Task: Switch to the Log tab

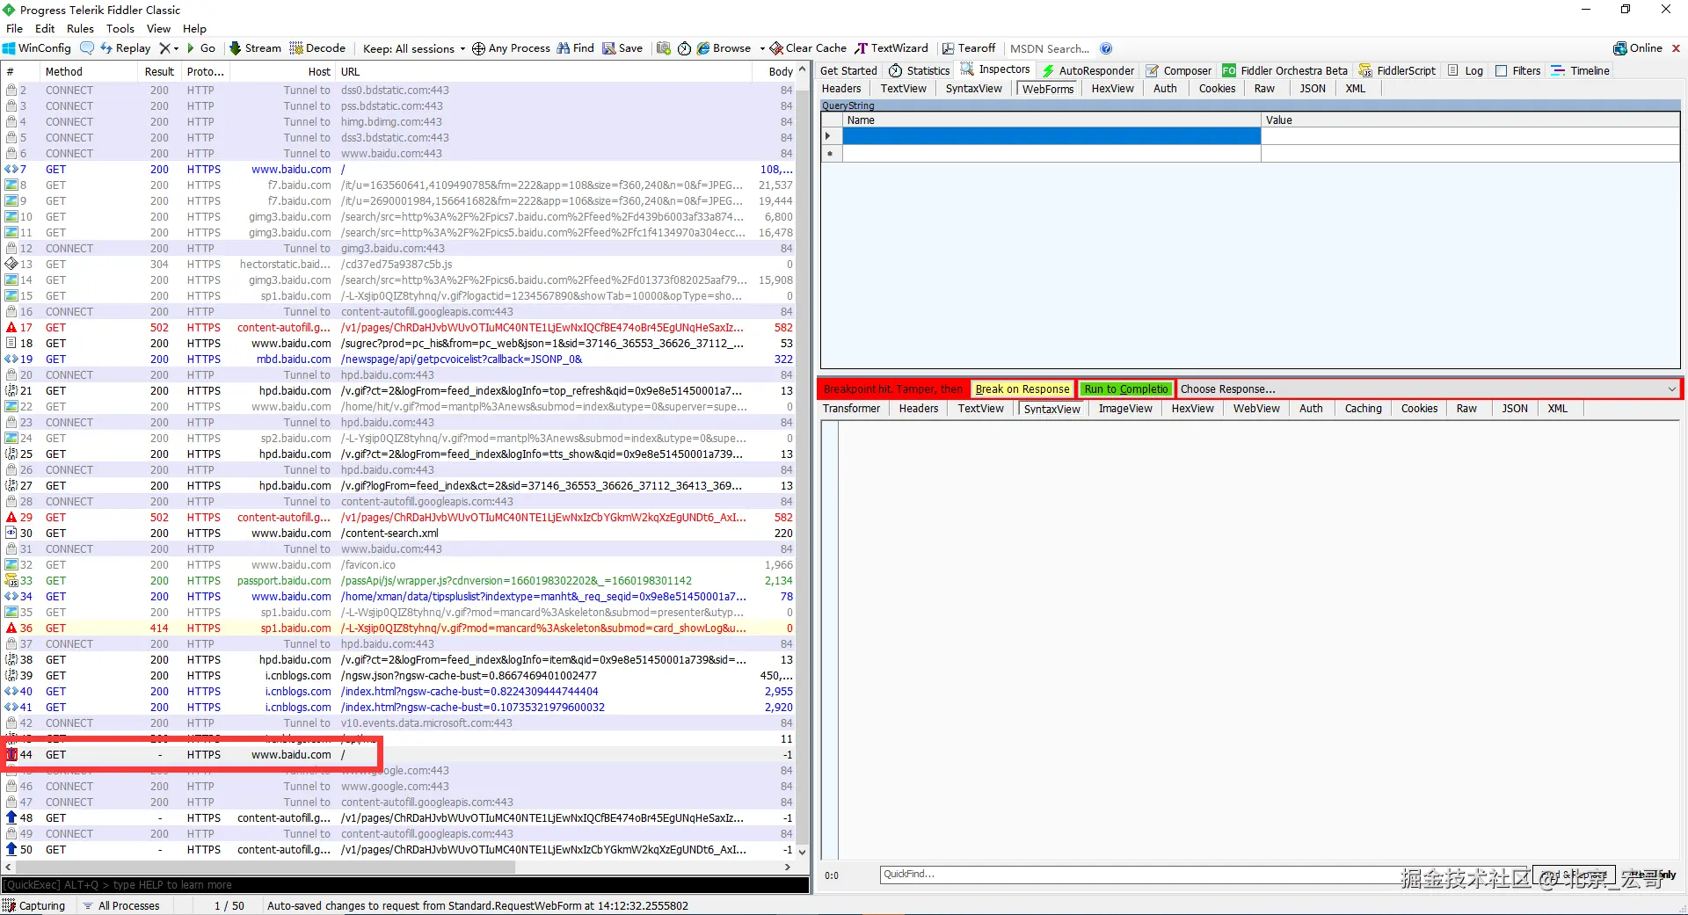Action: pos(1466,70)
